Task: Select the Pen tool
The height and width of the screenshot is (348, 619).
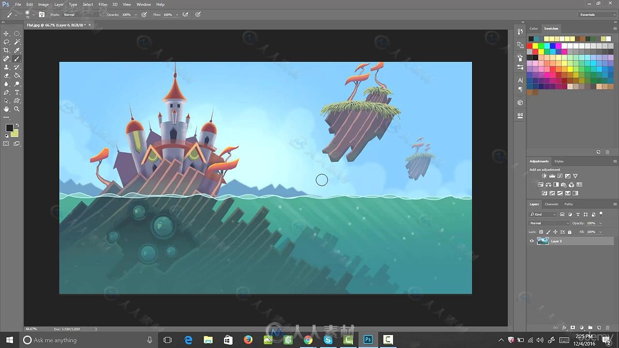Action: coord(6,92)
